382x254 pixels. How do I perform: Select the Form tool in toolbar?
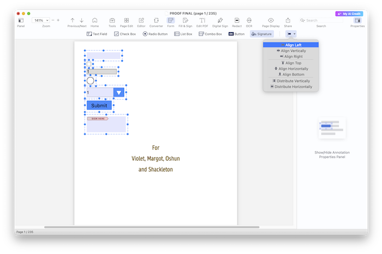[x=170, y=20]
